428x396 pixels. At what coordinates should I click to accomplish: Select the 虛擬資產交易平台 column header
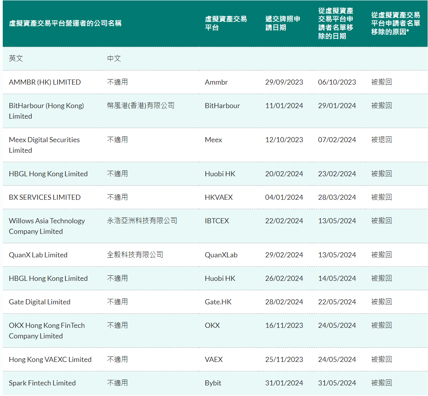click(x=226, y=24)
